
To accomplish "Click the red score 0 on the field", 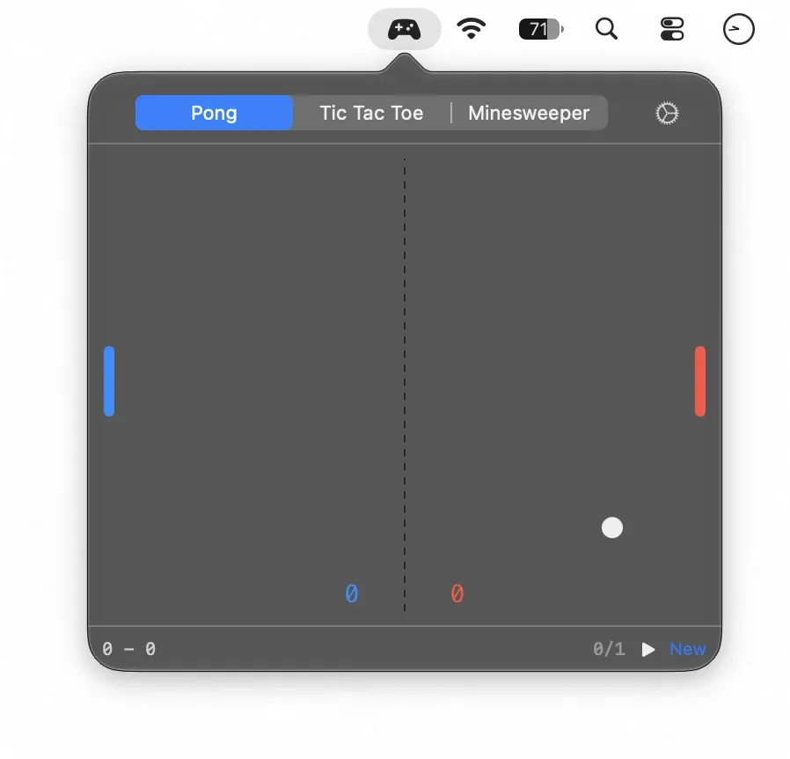I will coord(457,593).
